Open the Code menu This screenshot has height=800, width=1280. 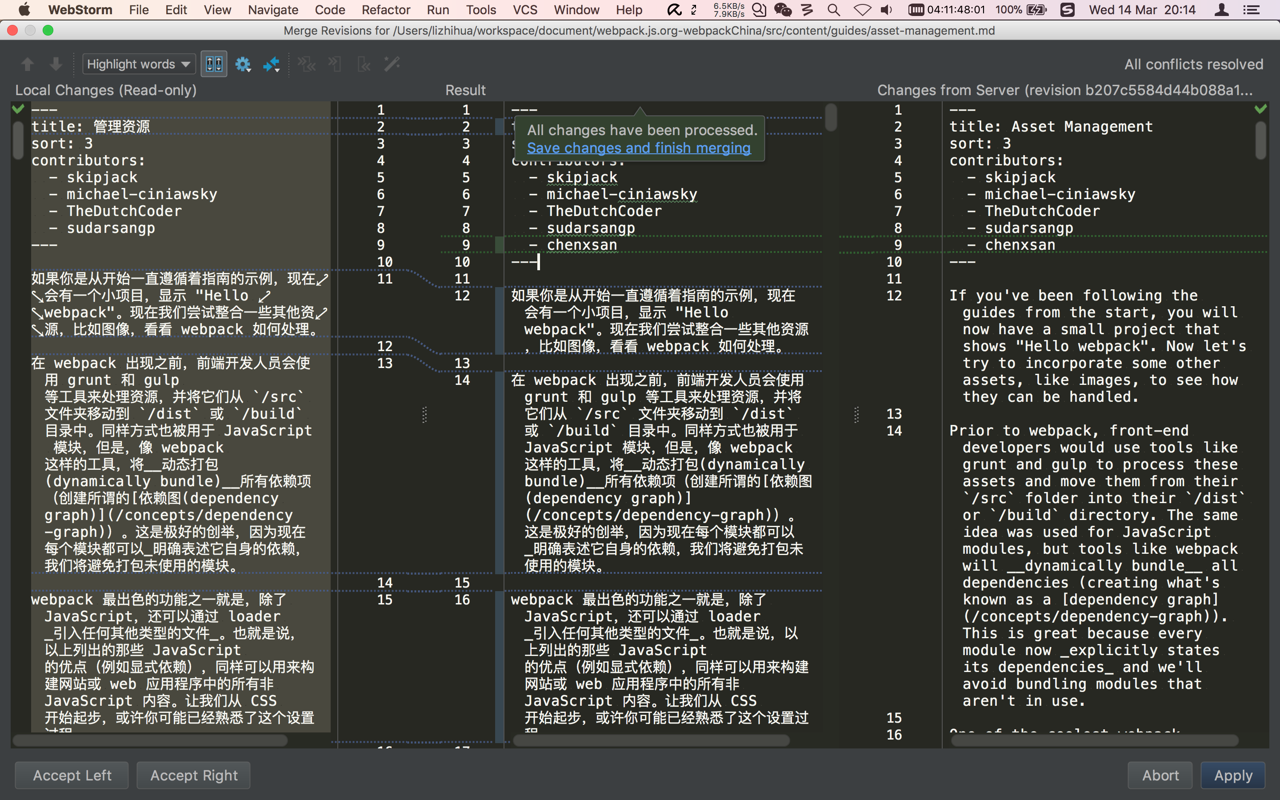pos(329,9)
